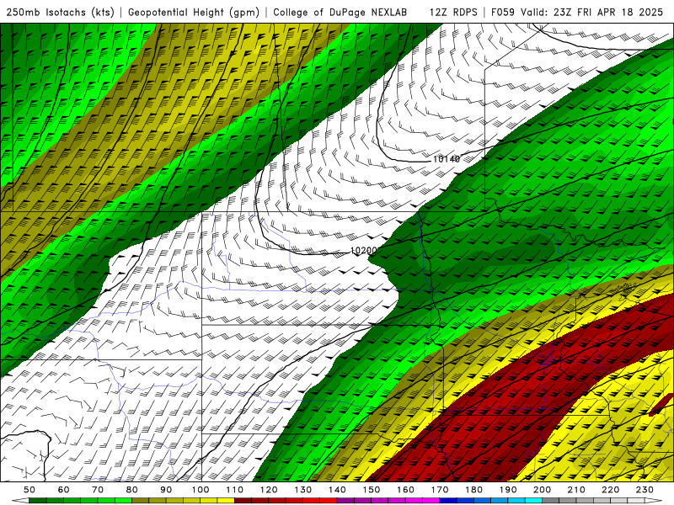Click the 100 knot legend value
Screen dimensions: 674x505
[201, 490]
